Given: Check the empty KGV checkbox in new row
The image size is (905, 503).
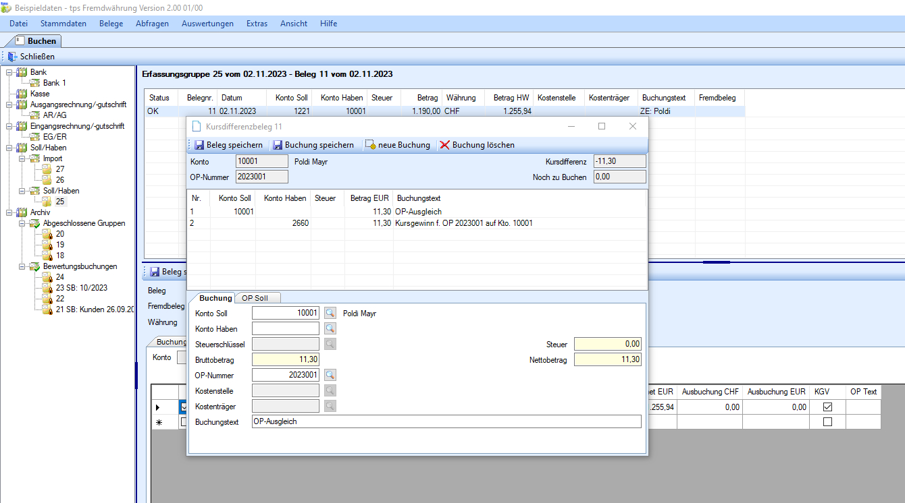Looking at the screenshot, I should (x=827, y=422).
